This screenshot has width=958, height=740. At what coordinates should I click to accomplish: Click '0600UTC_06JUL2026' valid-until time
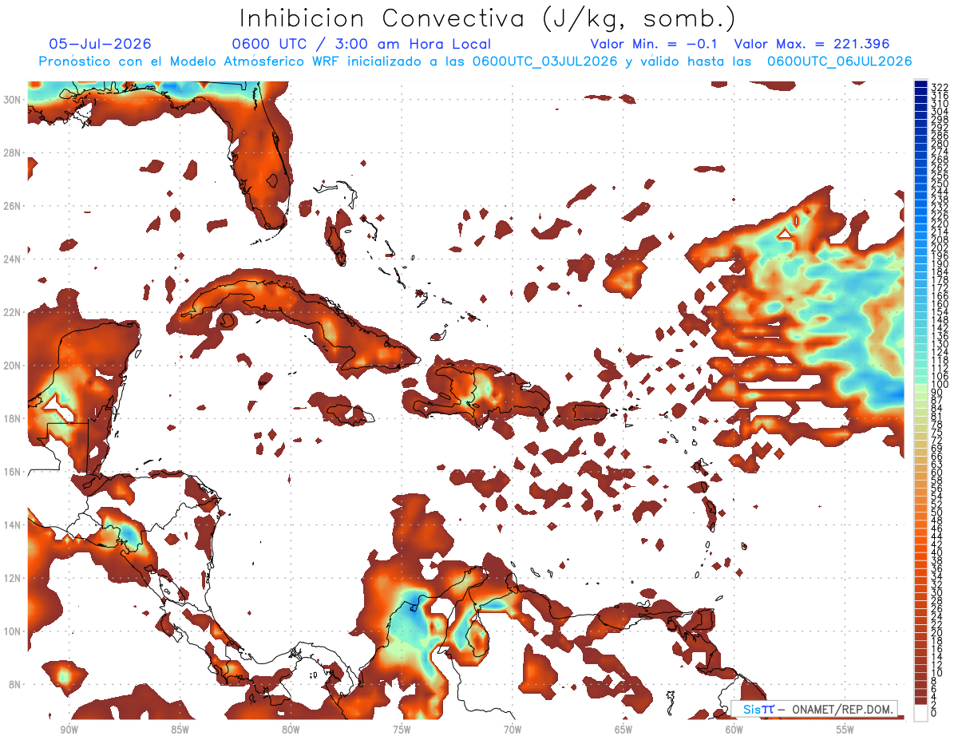coord(839,61)
